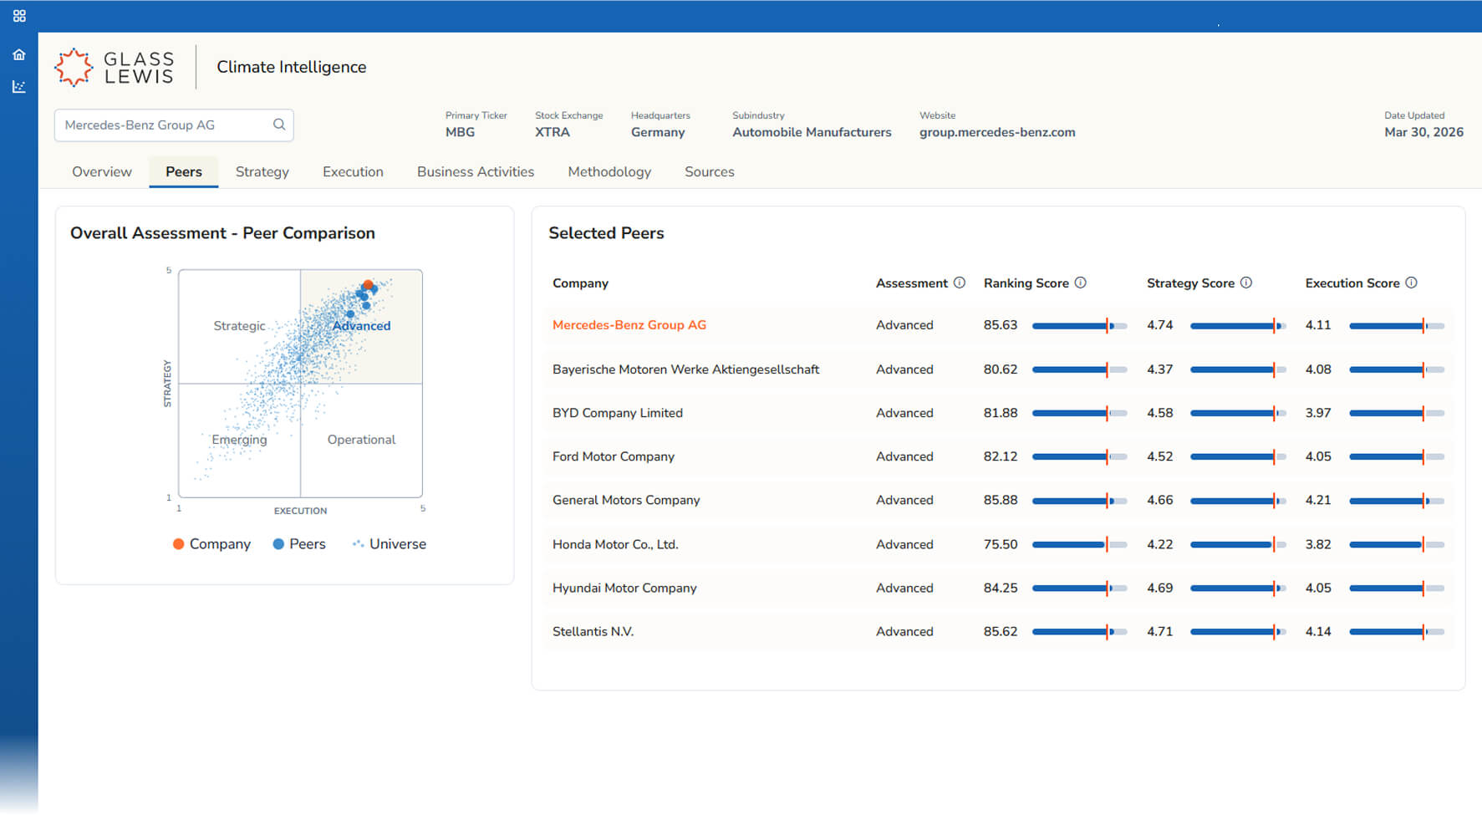
Task: Open the Methodology tab
Action: click(609, 171)
